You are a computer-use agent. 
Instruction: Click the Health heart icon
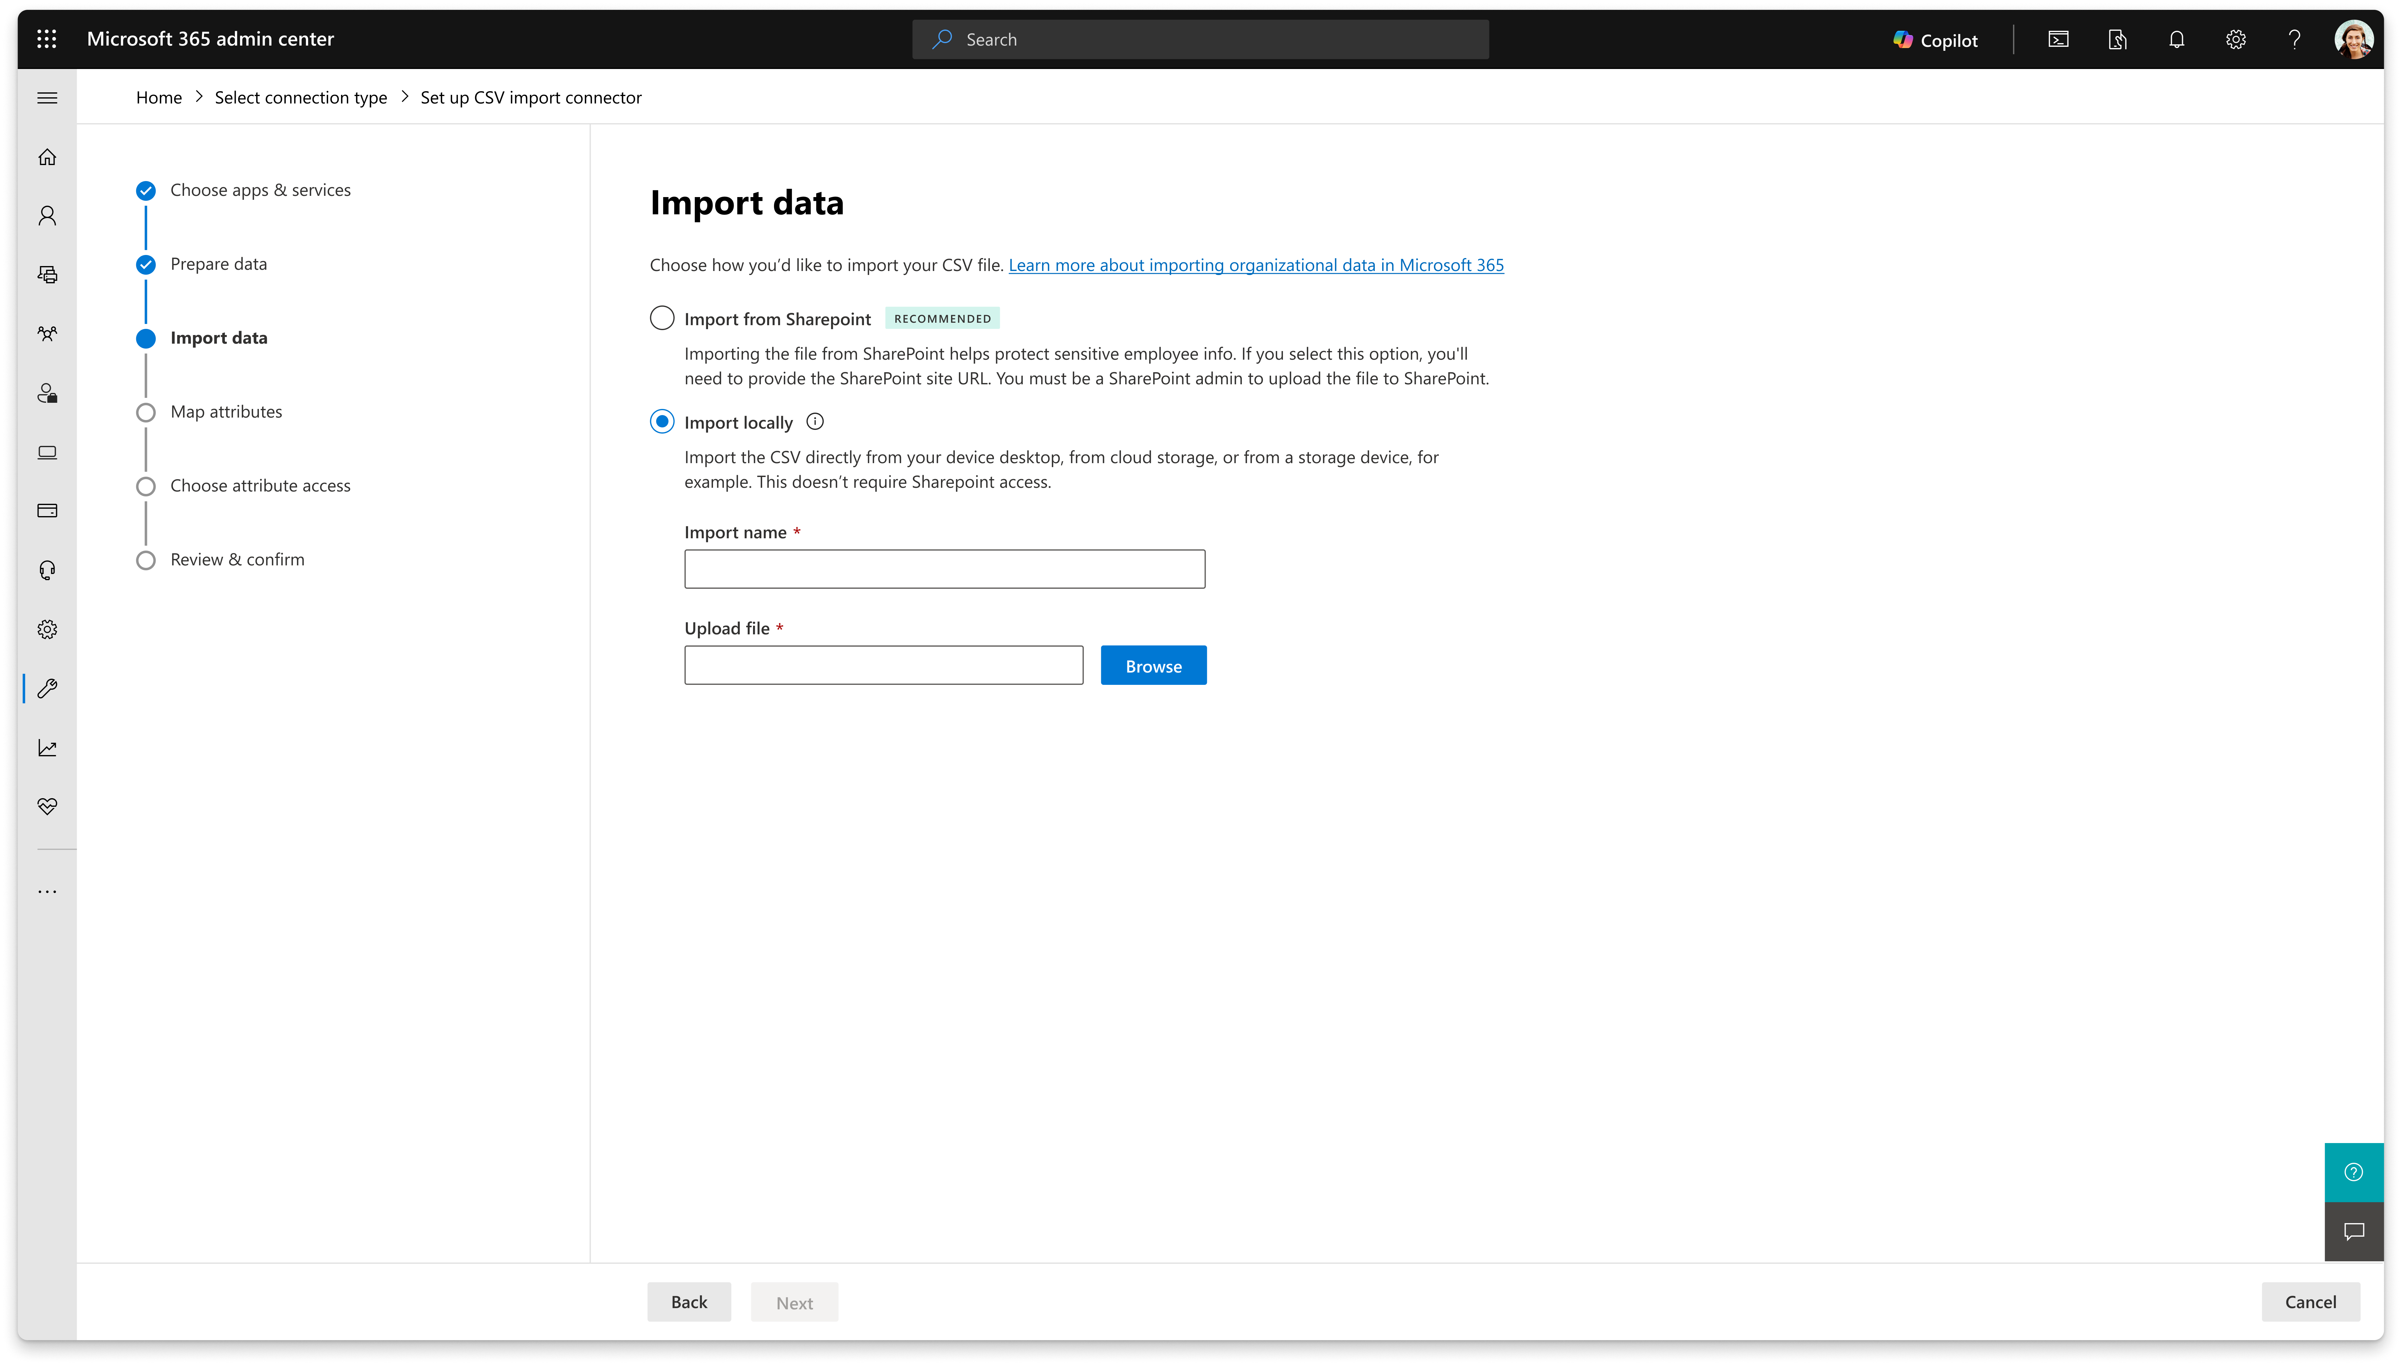[x=47, y=806]
